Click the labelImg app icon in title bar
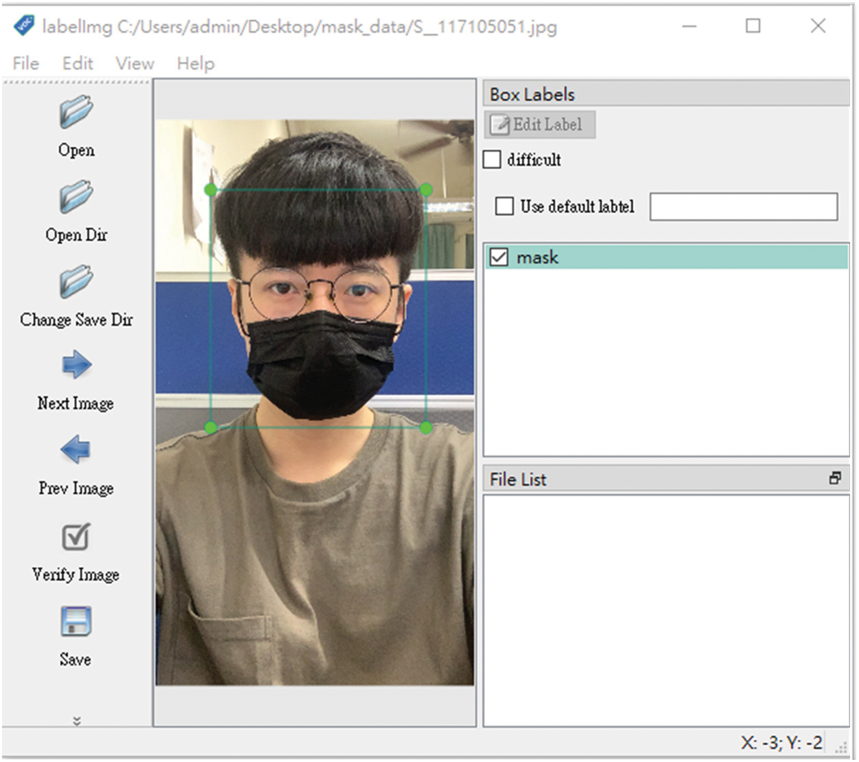Image resolution: width=859 pixels, height=762 pixels. click(x=24, y=26)
